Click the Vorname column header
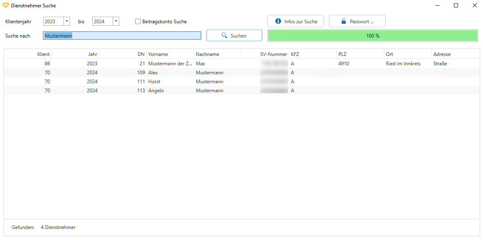 click(158, 54)
